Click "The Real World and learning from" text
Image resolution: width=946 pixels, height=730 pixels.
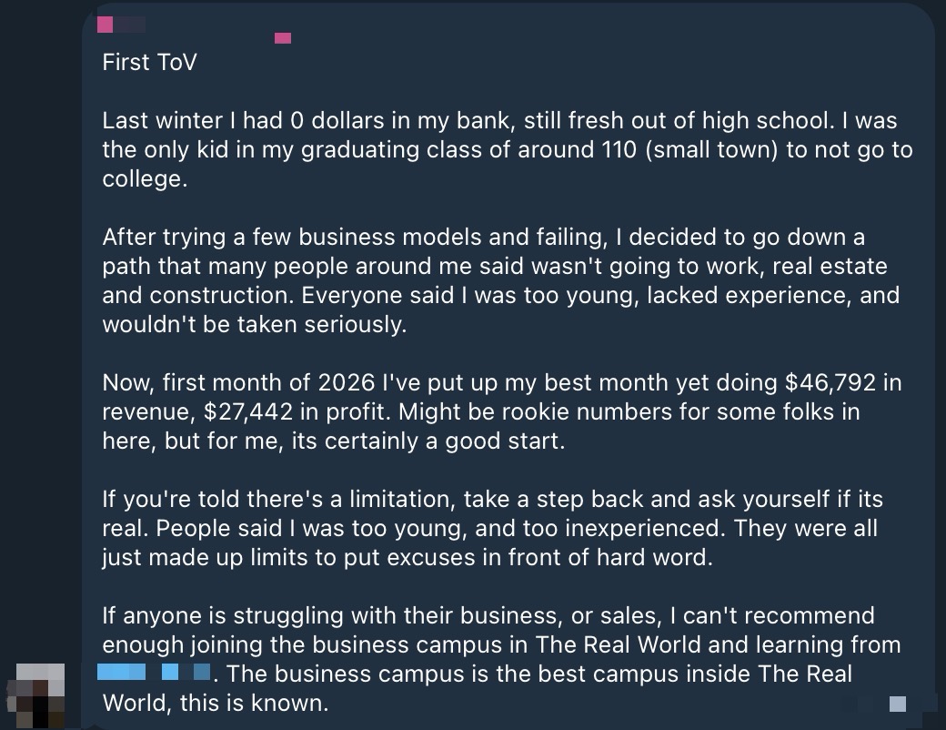point(718,644)
